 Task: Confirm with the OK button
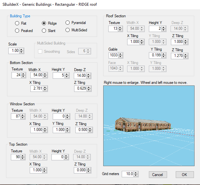click(185, 174)
